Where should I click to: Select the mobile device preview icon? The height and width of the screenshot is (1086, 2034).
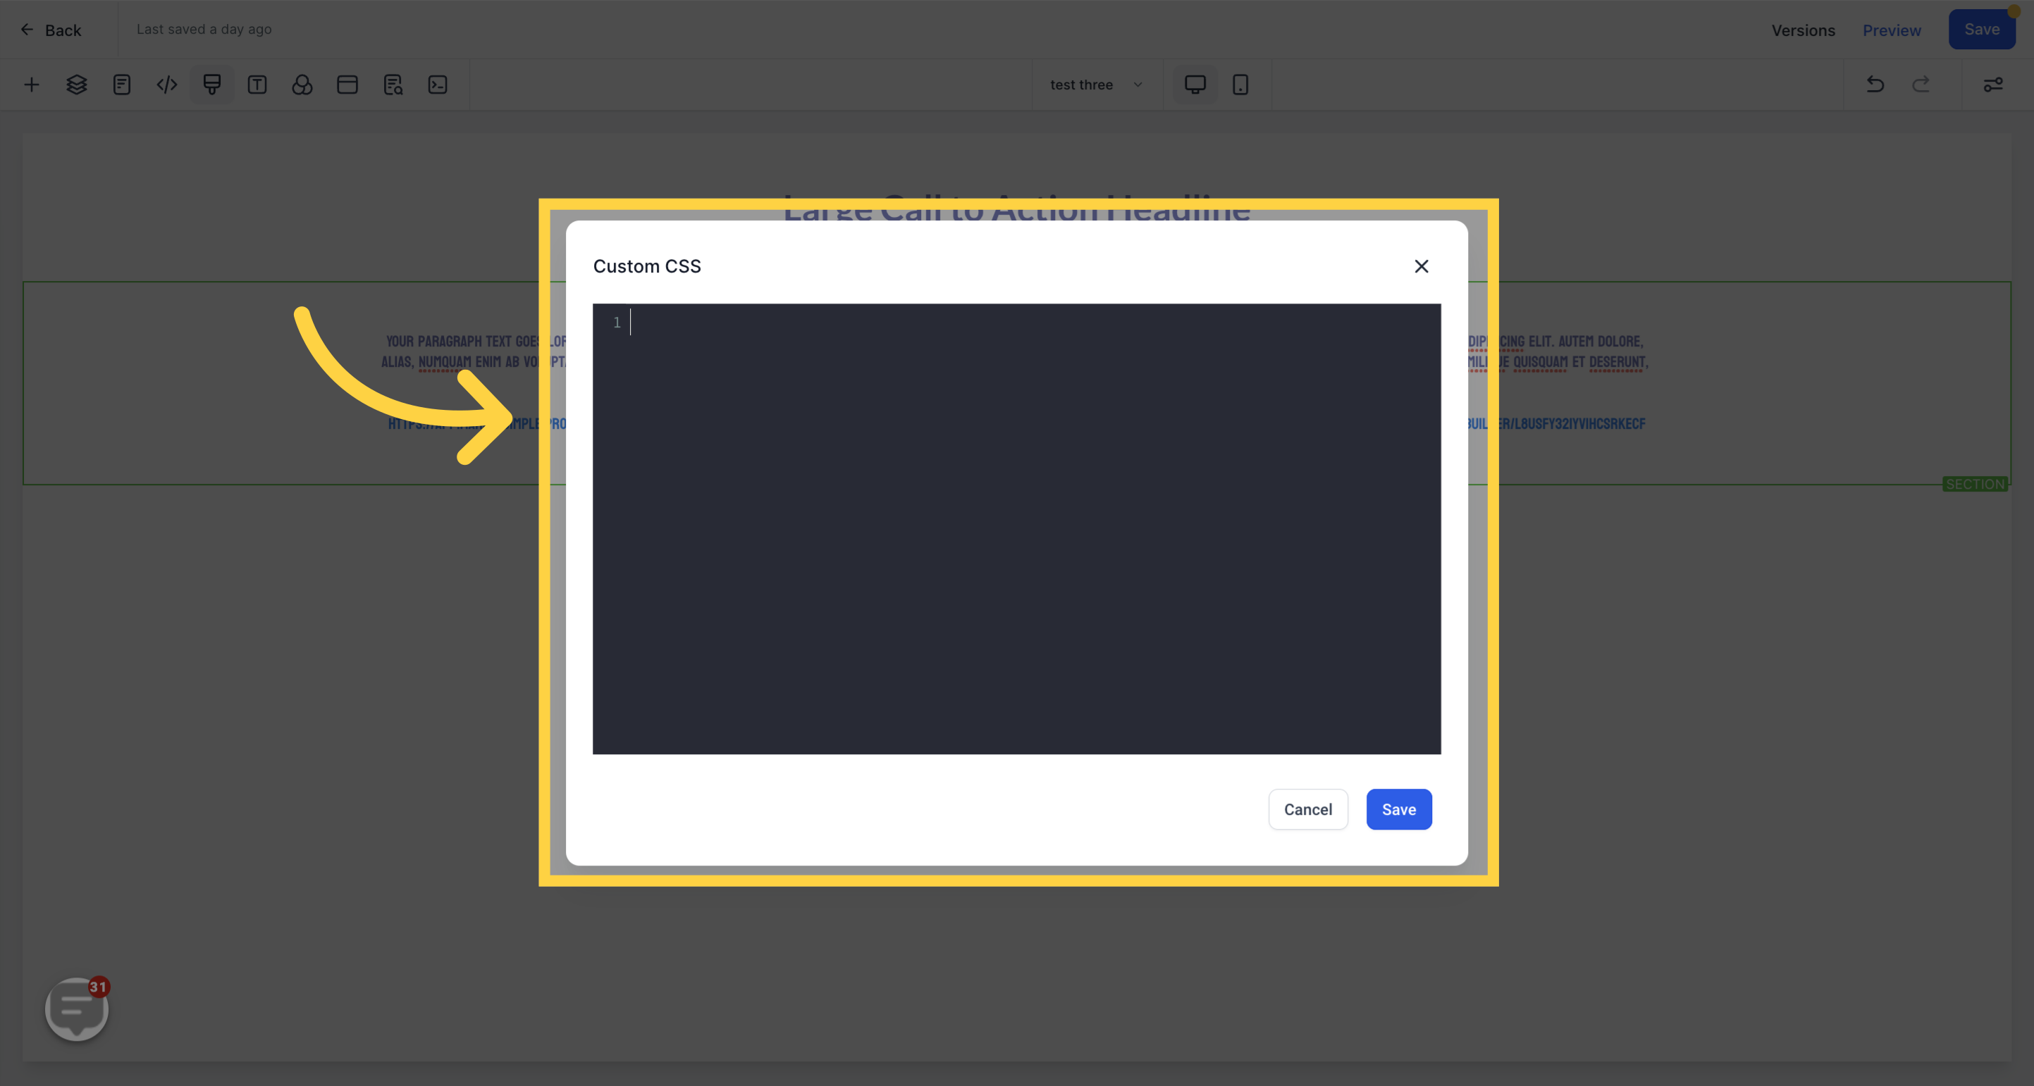tap(1240, 83)
